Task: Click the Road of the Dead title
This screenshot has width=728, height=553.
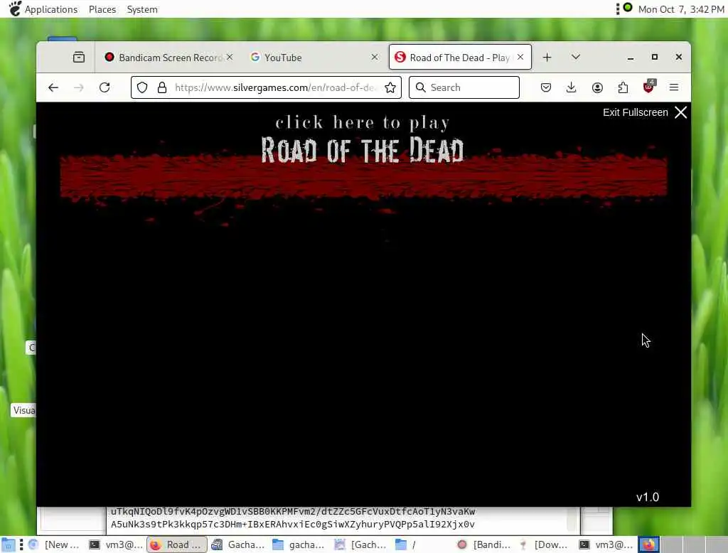Action: (x=362, y=150)
